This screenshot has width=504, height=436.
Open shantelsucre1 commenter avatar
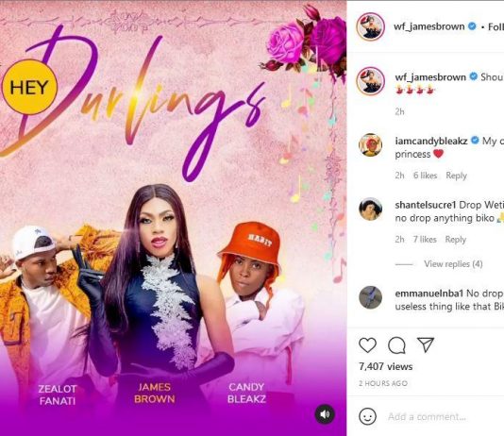[x=371, y=209]
